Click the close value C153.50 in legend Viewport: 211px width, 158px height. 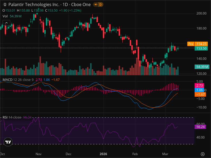[51, 11]
